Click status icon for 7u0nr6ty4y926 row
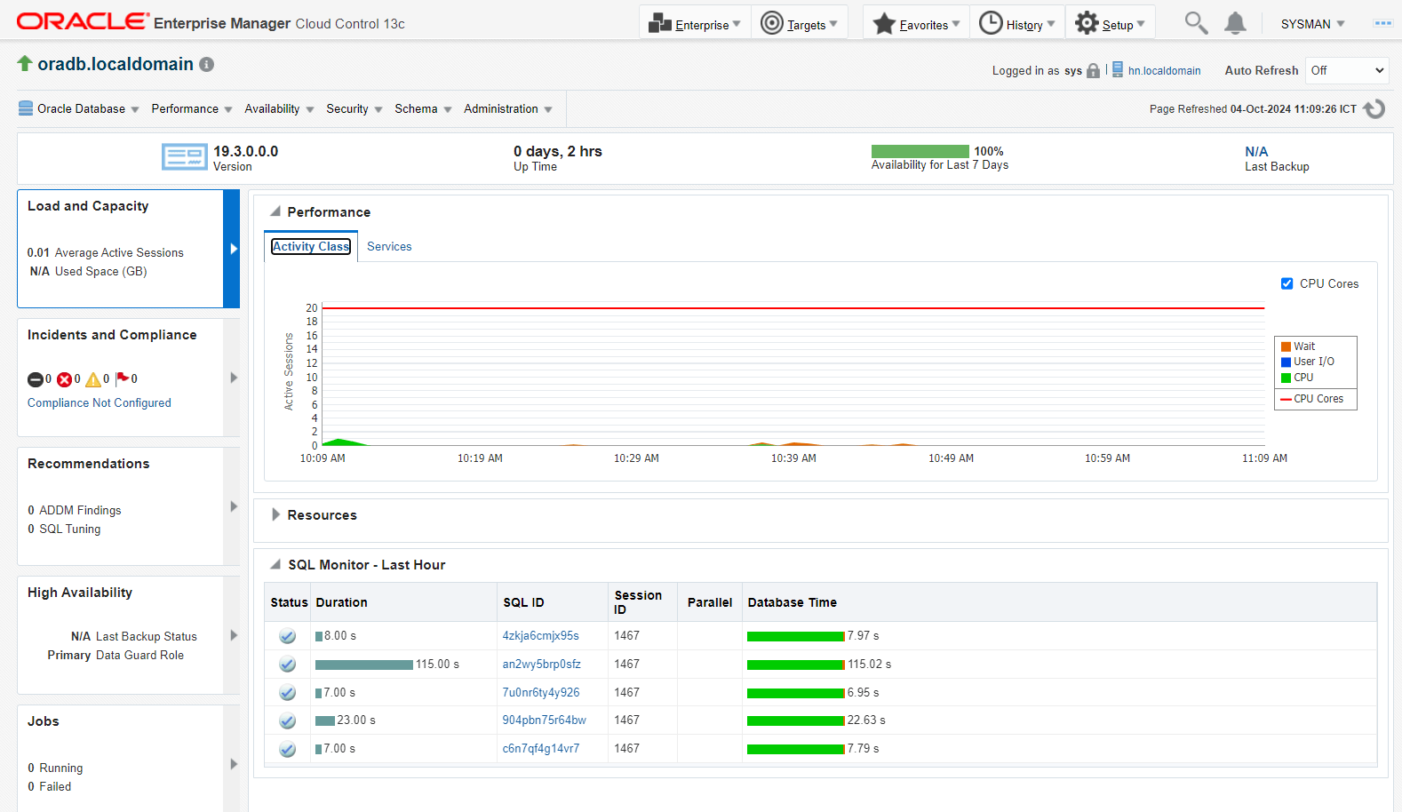This screenshot has height=812, width=1402. pyautogui.click(x=287, y=693)
